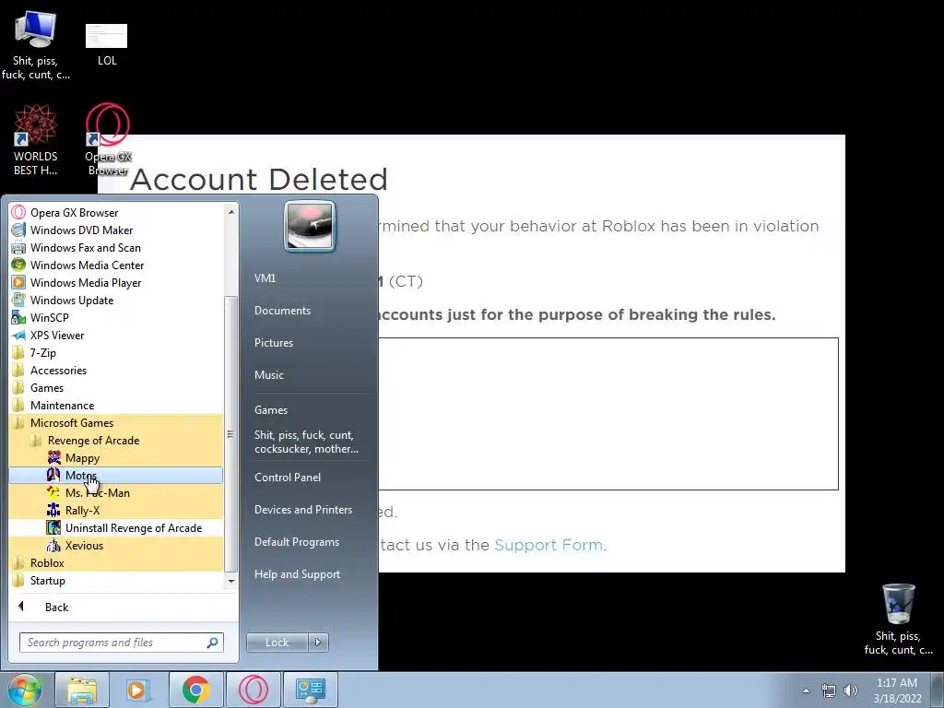This screenshot has height=708, width=944.
Task: Launch Rally-X game
Action: [x=115, y=510]
